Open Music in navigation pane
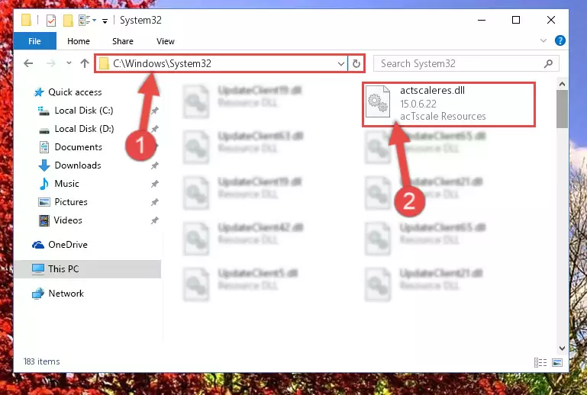 (66, 184)
